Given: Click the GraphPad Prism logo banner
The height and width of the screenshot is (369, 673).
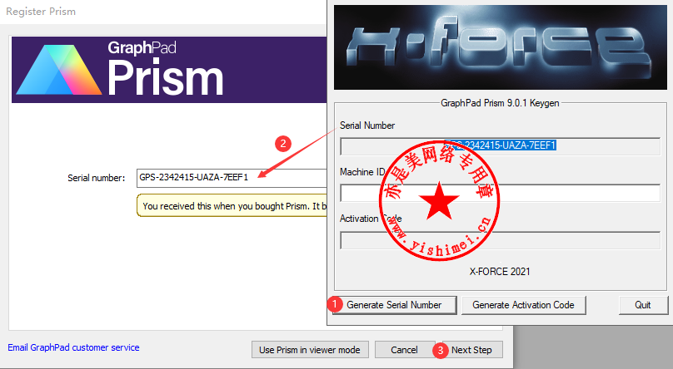Looking at the screenshot, I should pyautogui.click(x=169, y=70).
